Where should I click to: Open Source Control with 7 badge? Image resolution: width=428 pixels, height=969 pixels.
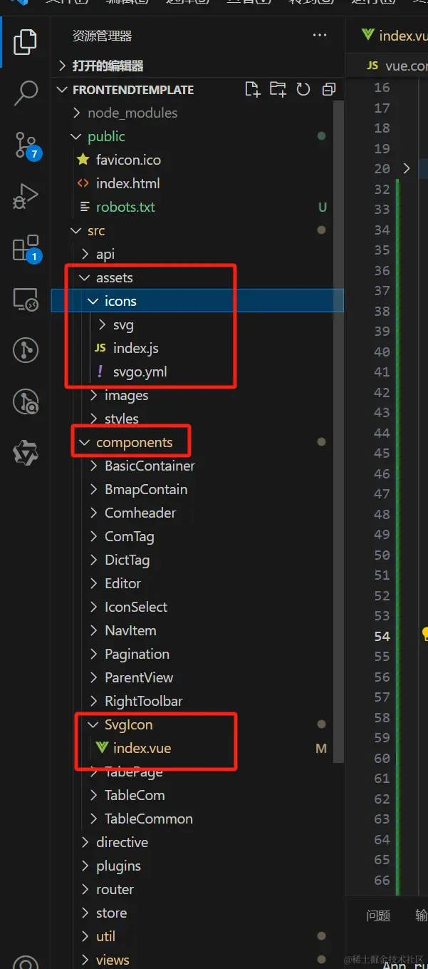tap(26, 145)
